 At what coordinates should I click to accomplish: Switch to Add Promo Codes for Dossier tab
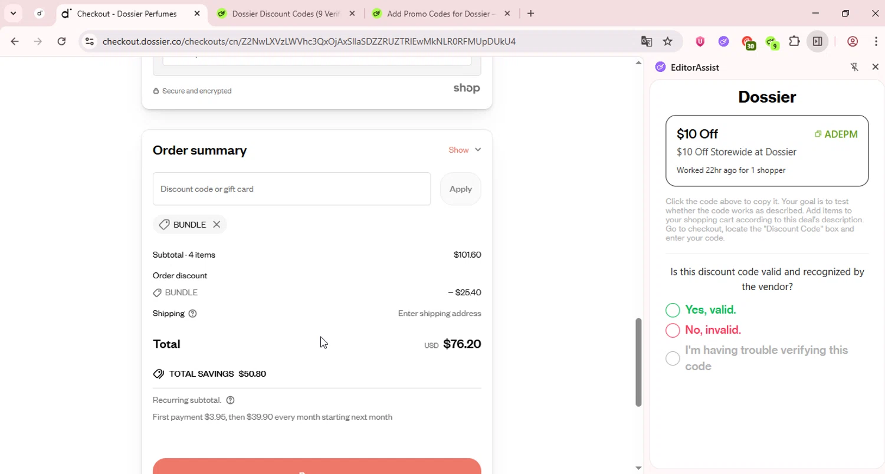coord(440,14)
